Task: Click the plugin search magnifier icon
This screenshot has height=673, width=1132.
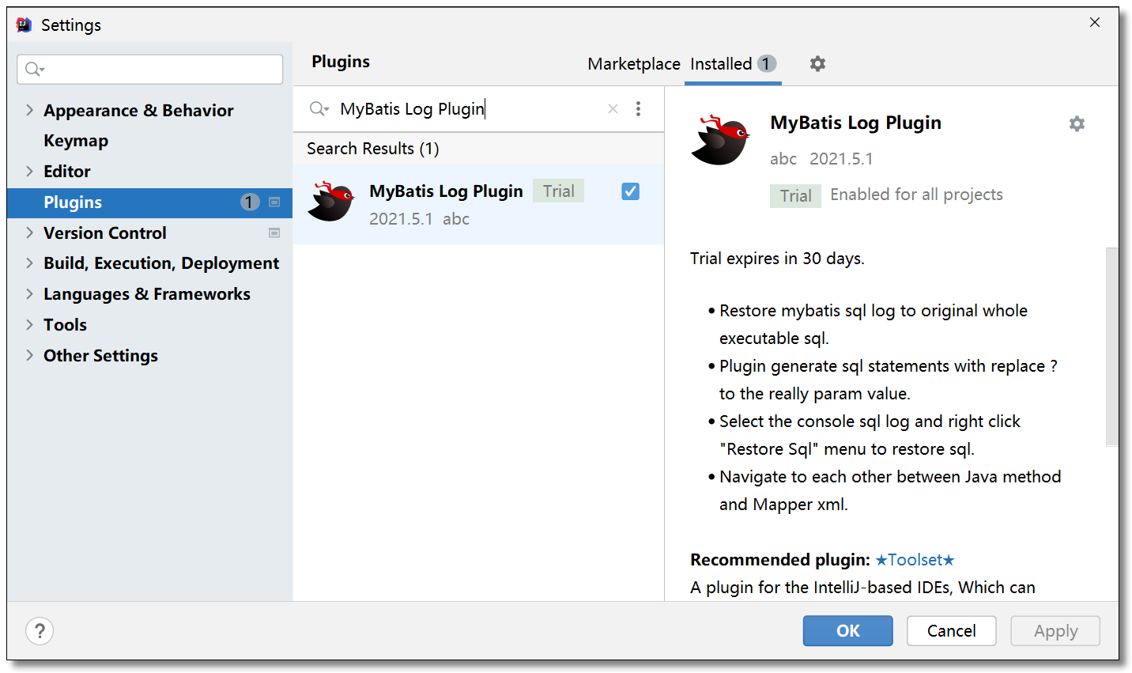Action: click(319, 108)
